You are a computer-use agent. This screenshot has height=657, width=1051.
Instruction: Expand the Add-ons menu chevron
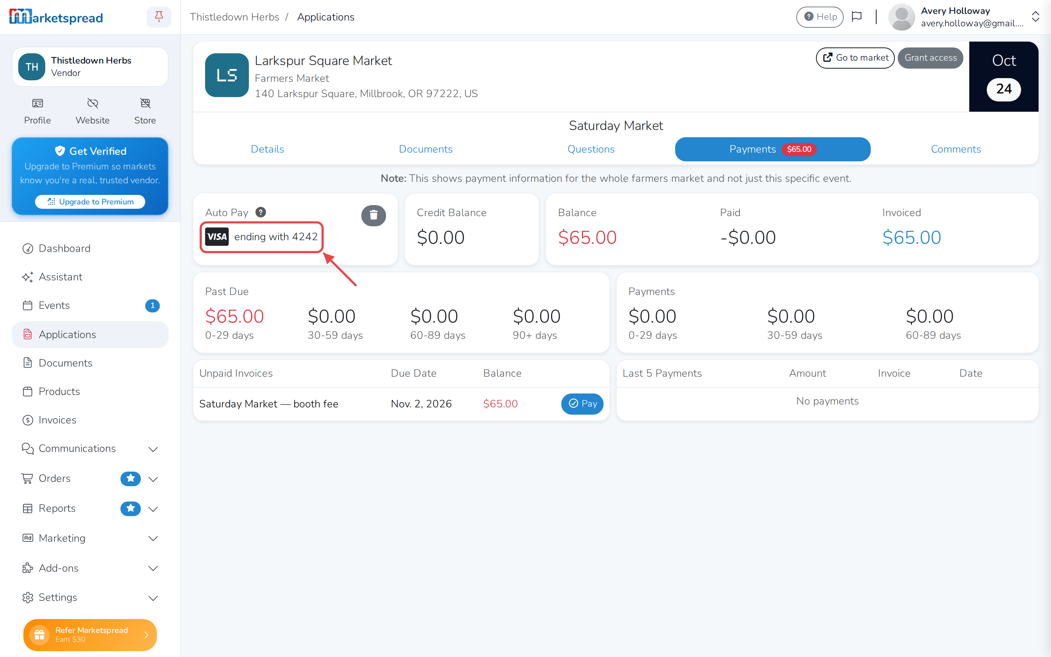pos(153,568)
